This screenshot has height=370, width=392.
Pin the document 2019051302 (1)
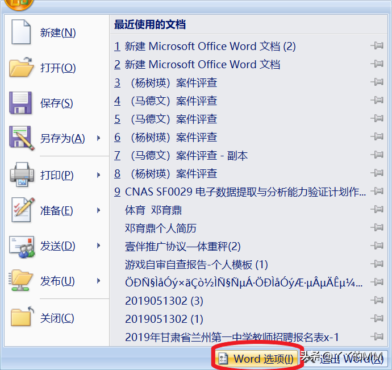(x=377, y=318)
